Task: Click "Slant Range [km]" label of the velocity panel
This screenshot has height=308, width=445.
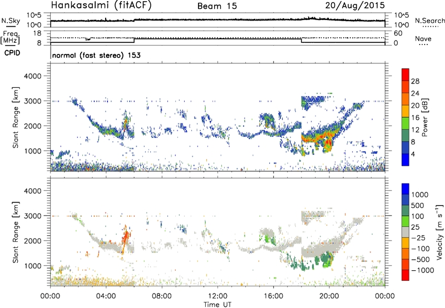Action: pos(16,232)
